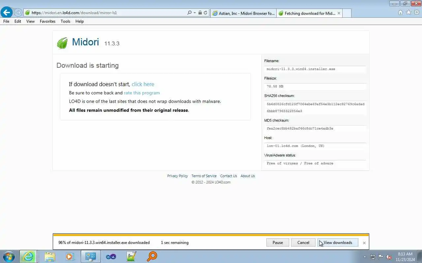Open the Tools menu
Screen dimensions: 422x263
[x=65, y=21]
